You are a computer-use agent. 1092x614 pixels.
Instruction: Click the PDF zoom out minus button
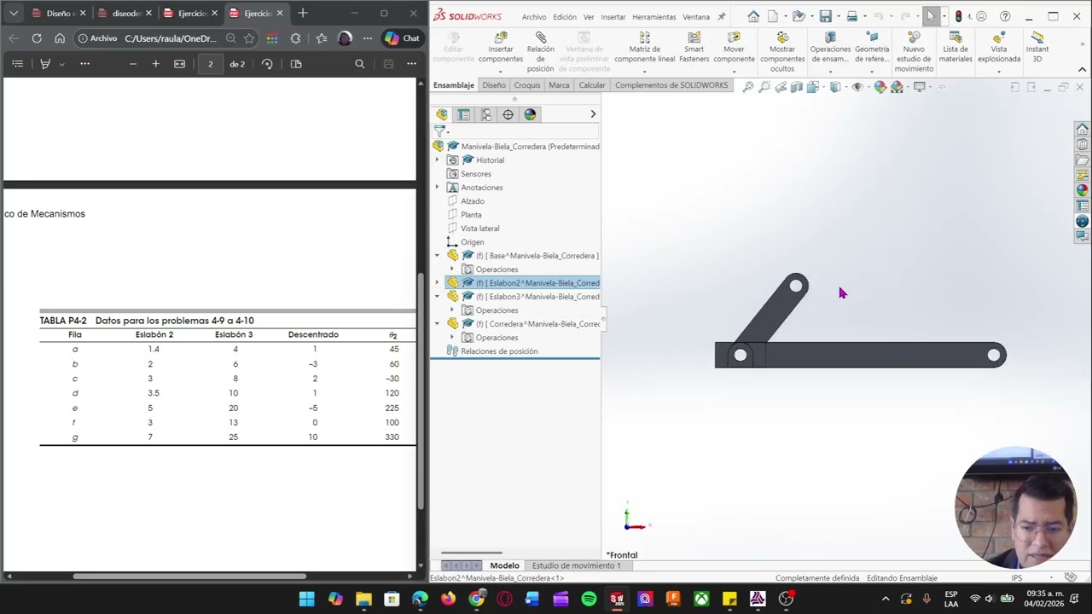132,64
